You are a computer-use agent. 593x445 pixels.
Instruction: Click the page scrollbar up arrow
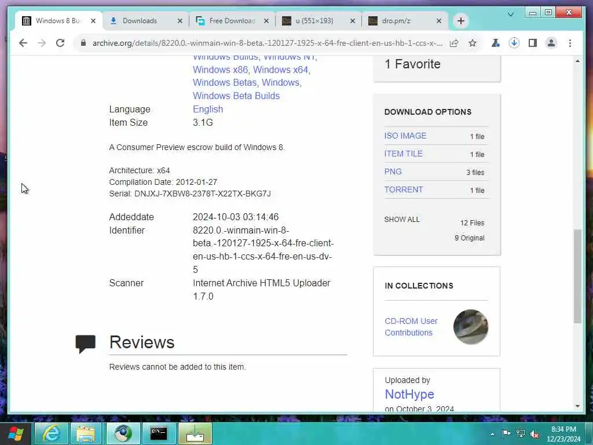click(x=577, y=61)
